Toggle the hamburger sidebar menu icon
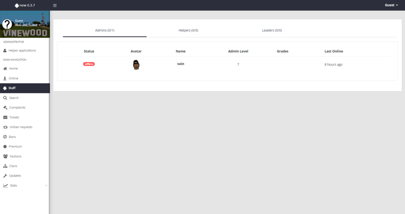This screenshot has height=214, width=405. [55, 5]
